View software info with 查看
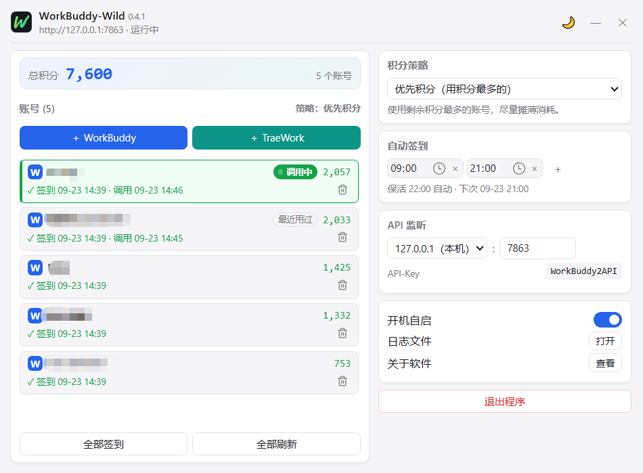 tap(605, 363)
